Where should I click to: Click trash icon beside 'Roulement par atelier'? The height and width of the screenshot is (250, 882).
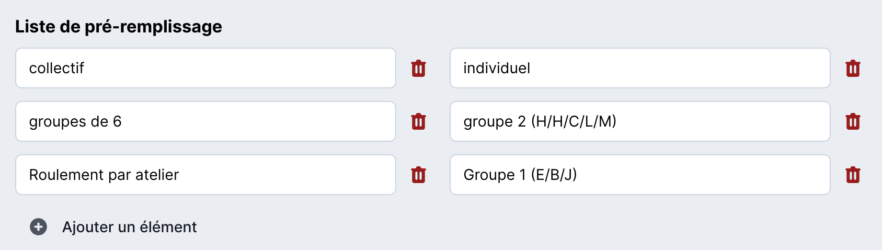[x=418, y=175]
